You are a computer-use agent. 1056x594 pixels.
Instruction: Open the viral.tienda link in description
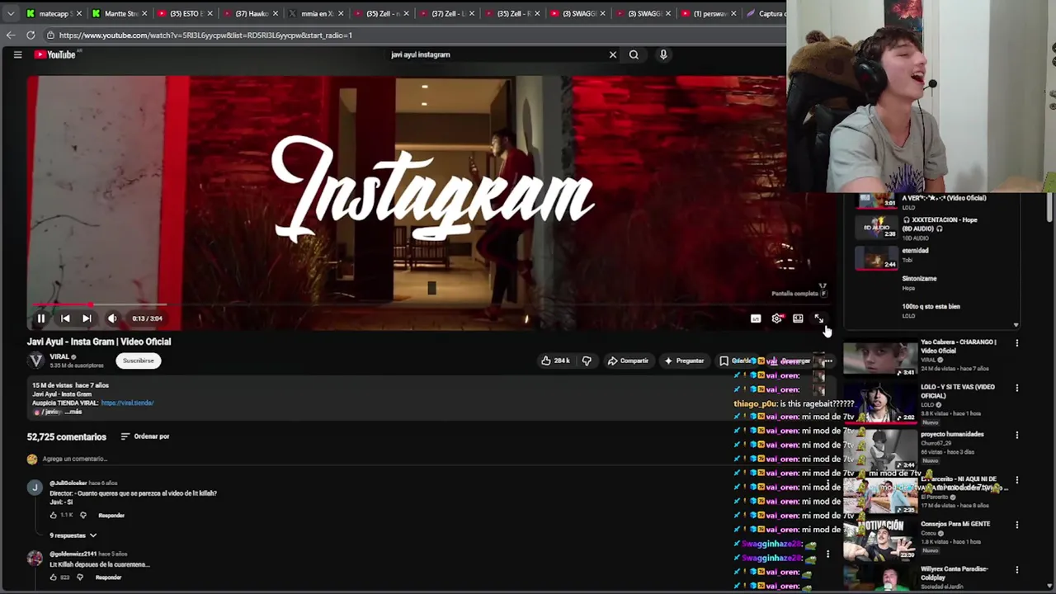click(127, 403)
